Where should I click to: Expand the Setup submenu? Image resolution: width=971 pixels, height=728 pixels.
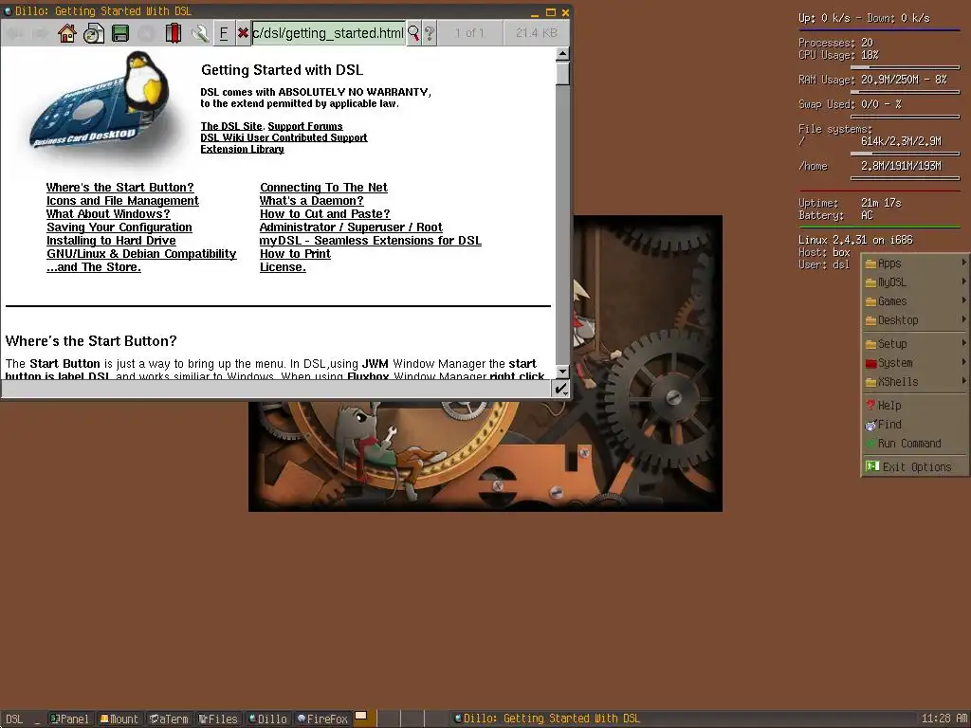point(915,343)
